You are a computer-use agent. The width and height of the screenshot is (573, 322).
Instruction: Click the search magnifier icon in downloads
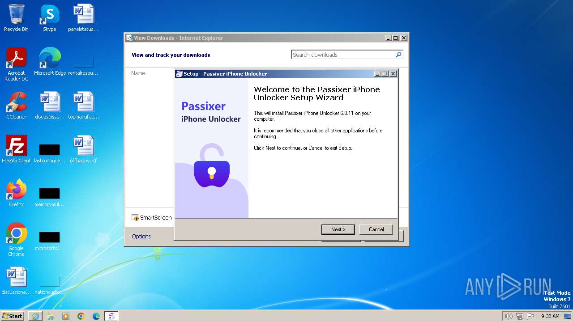pyautogui.click(x=398, y=55)
